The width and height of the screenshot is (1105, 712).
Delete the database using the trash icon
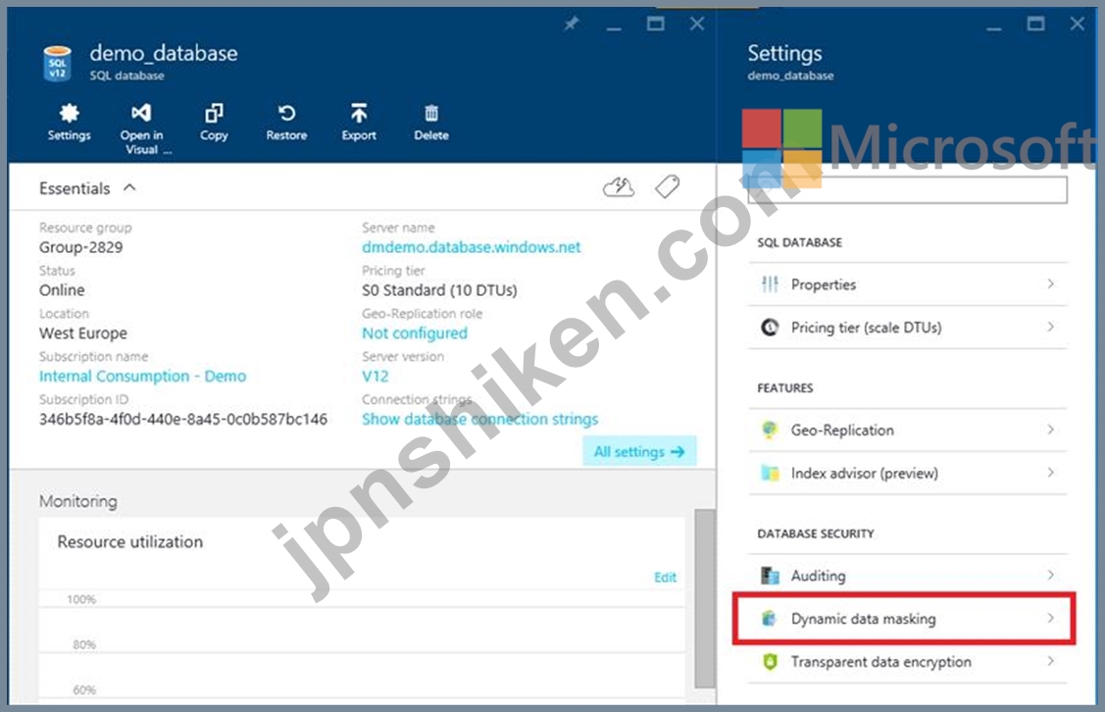431,113
